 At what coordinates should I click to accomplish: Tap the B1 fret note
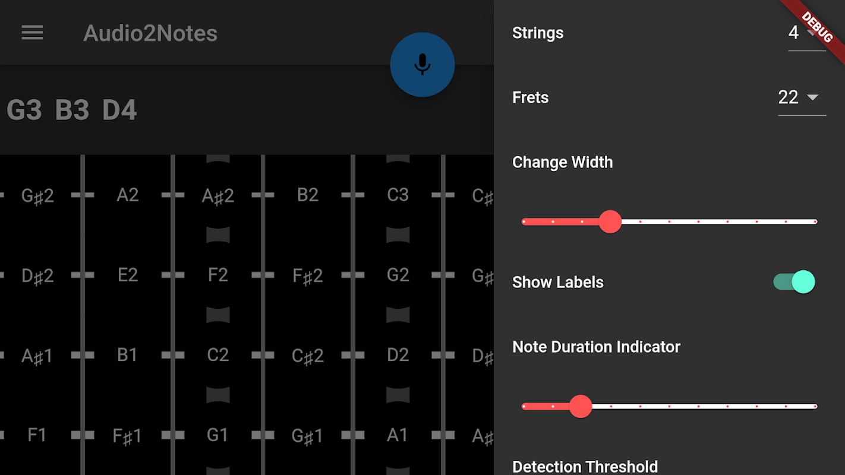128,355
